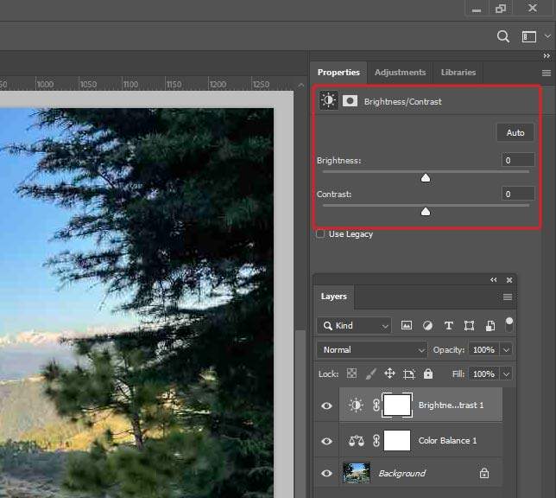Screen dimensions: 556x498
Task: Filter layers by smart object icon
Action: pyautogui.click(x=490, y=325)
